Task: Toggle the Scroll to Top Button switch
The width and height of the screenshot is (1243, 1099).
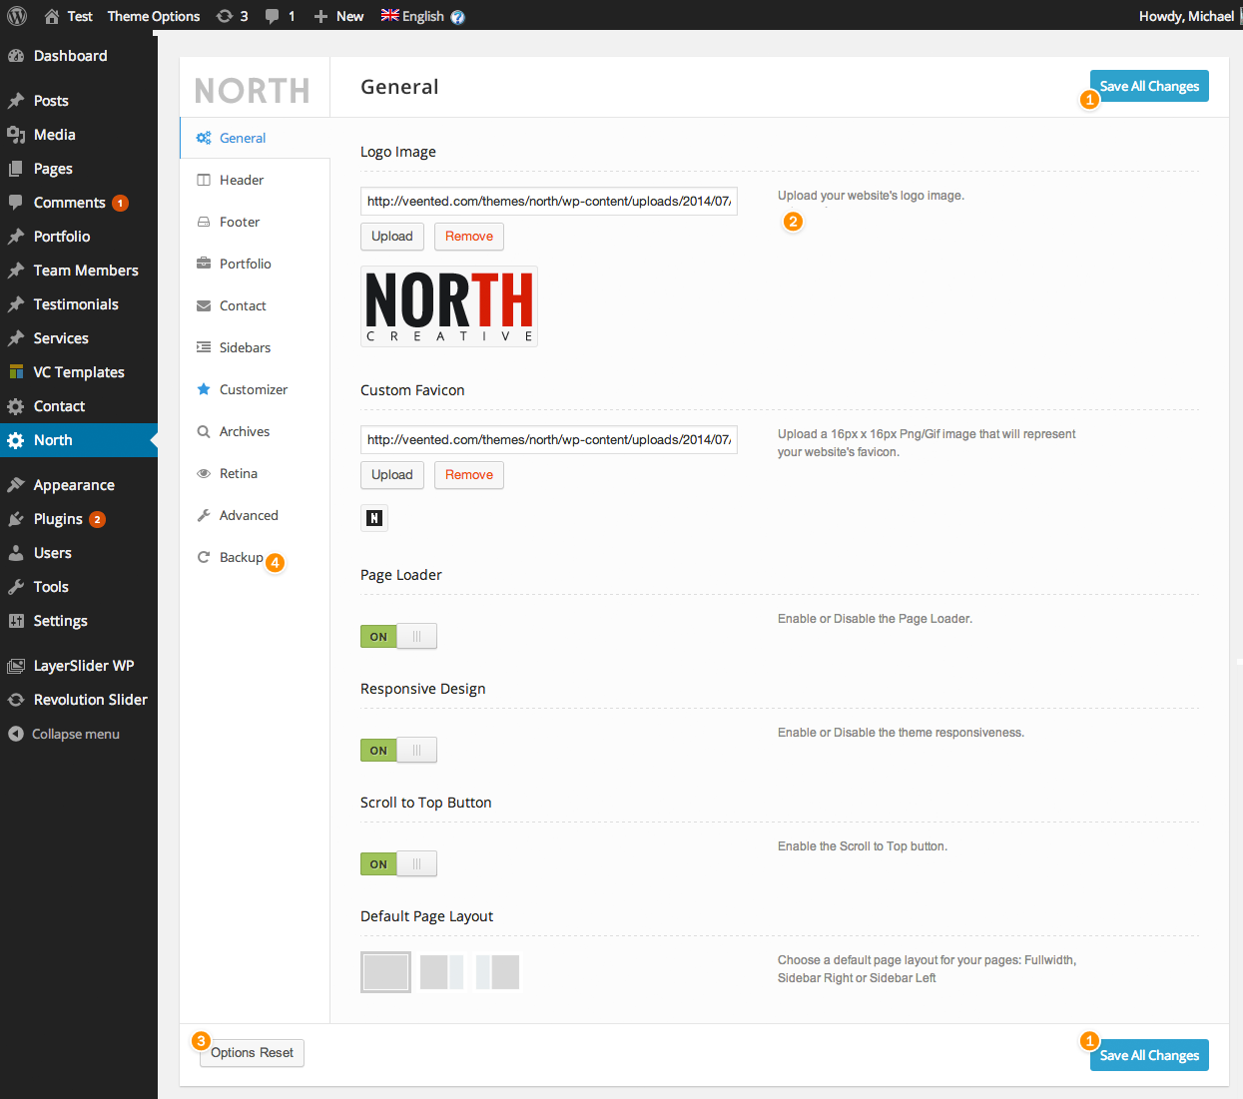Action: pos(398,863)
